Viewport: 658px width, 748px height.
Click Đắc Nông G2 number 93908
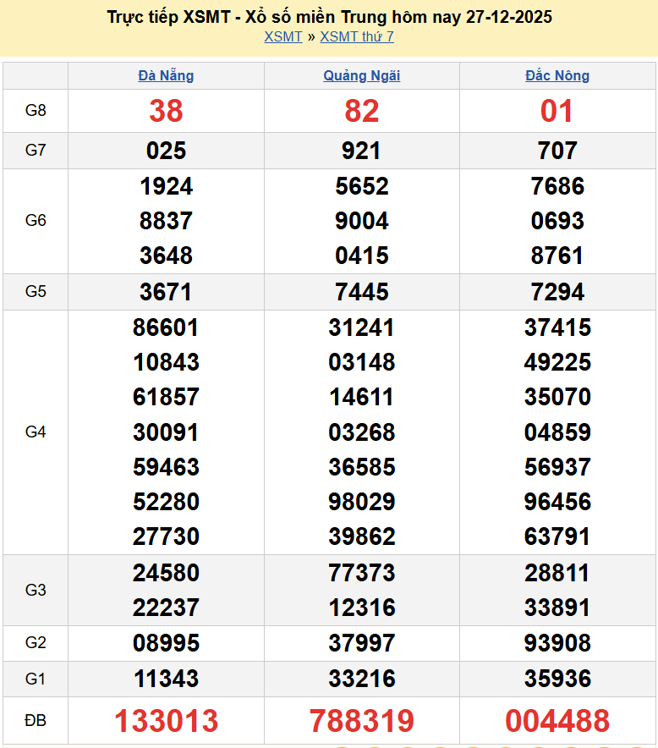tap(557, 643)
